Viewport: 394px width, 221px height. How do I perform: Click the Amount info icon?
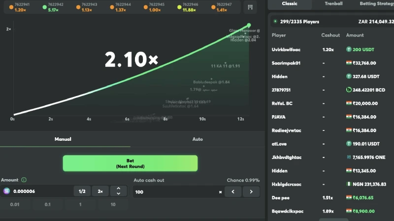pos(24,180)
